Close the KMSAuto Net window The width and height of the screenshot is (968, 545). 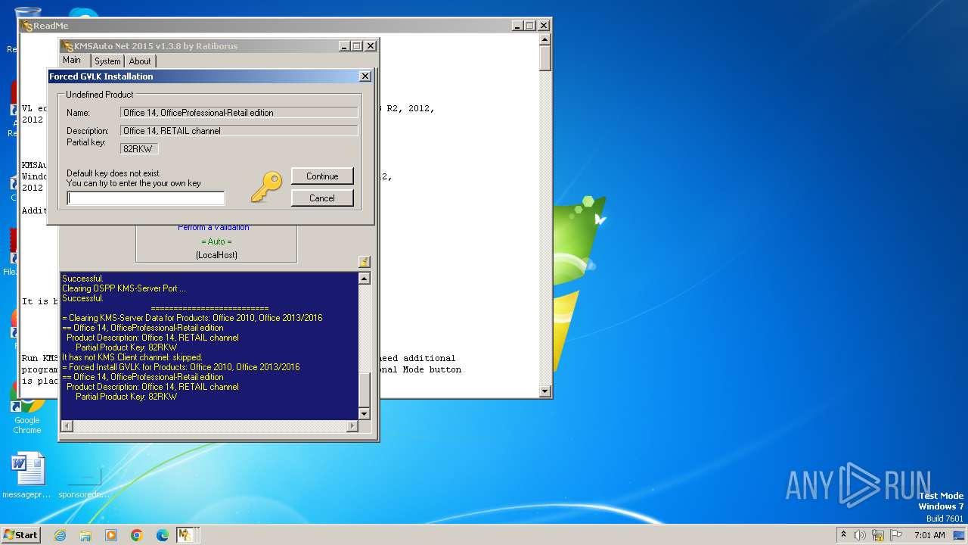point(371,46)
